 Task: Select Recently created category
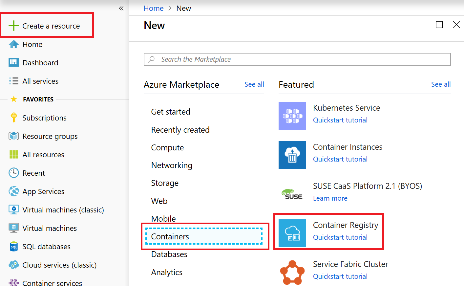(x=180, y=130)
